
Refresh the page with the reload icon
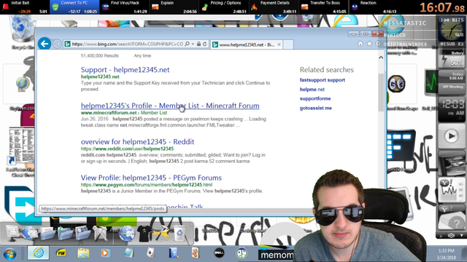204,44
